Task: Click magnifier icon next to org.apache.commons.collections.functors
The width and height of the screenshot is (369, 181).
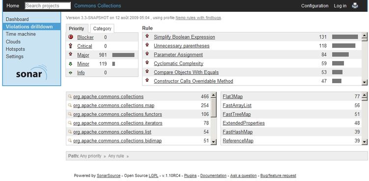Action: tap(70, 114)
